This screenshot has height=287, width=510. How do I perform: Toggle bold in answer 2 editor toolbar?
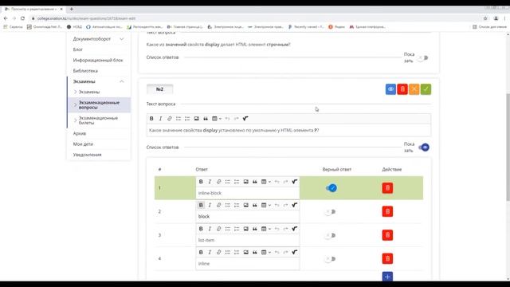click(201, 205)
